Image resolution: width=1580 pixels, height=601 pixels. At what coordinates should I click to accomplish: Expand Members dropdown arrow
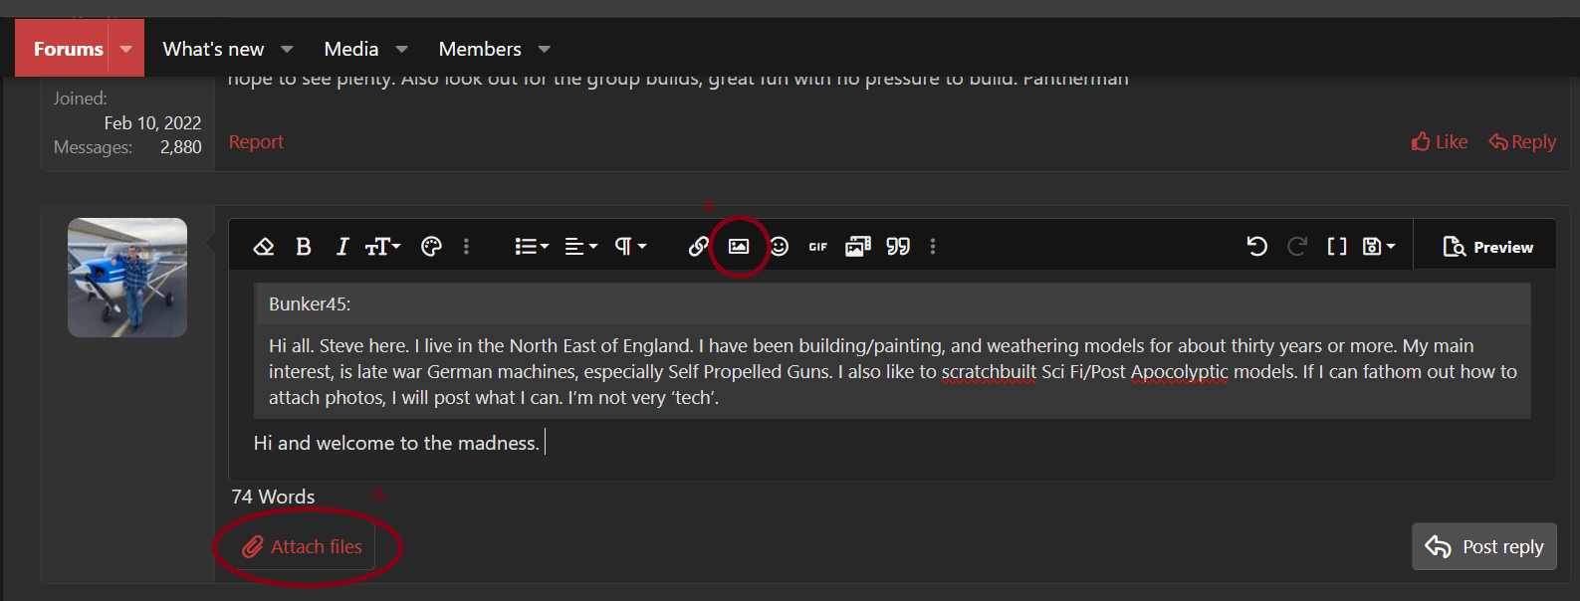click(x=545, y=49)
